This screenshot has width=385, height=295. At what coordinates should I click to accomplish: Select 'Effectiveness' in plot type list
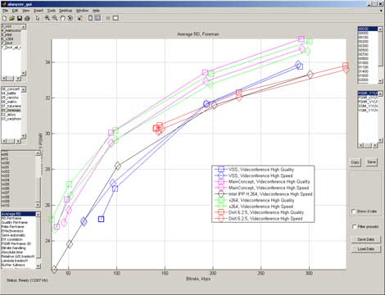18,231
